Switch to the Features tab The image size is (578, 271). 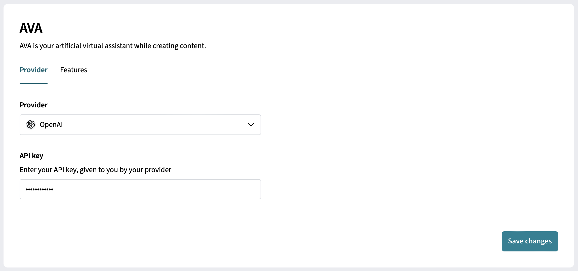pyautogui.click(x=73, y=70)
